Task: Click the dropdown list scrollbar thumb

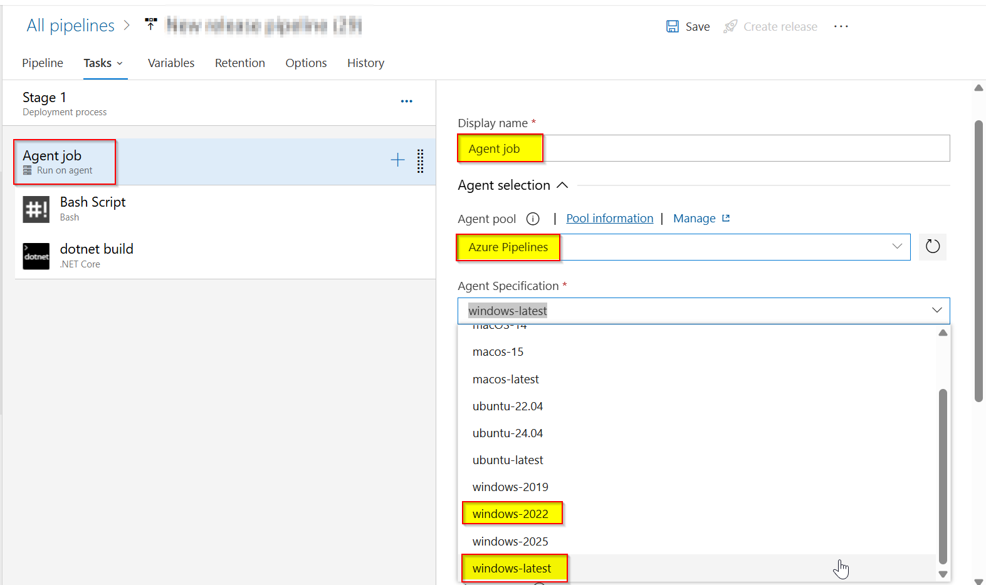Action: [943, 477]
